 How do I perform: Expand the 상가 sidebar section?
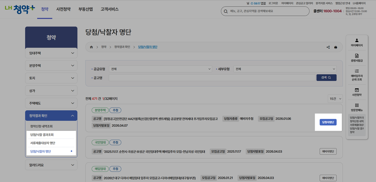click(x=51, y=91)
